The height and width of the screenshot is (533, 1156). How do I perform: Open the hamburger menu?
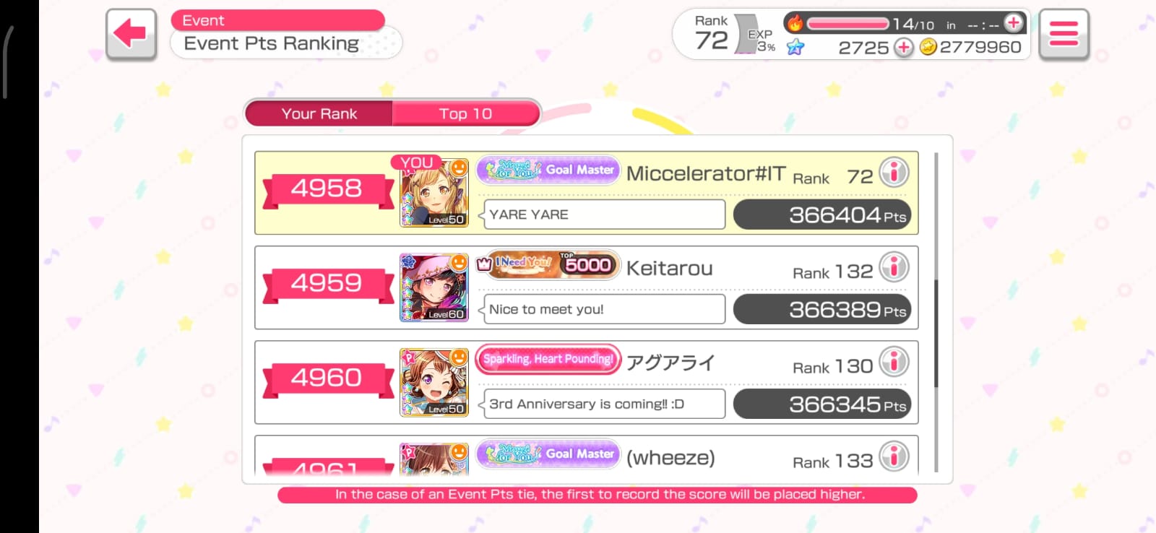click(x=1064, y=33)
